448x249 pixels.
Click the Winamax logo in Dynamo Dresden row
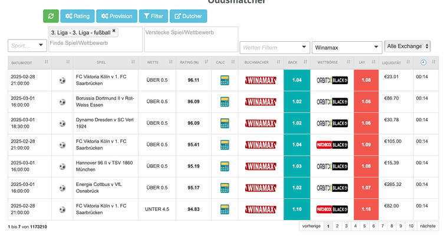pyautogui.click(x=261, y=123)
